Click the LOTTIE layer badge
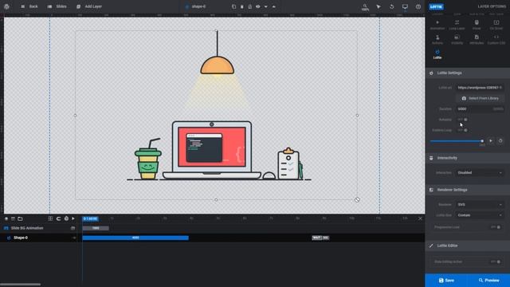 click(x=436, y=6)
